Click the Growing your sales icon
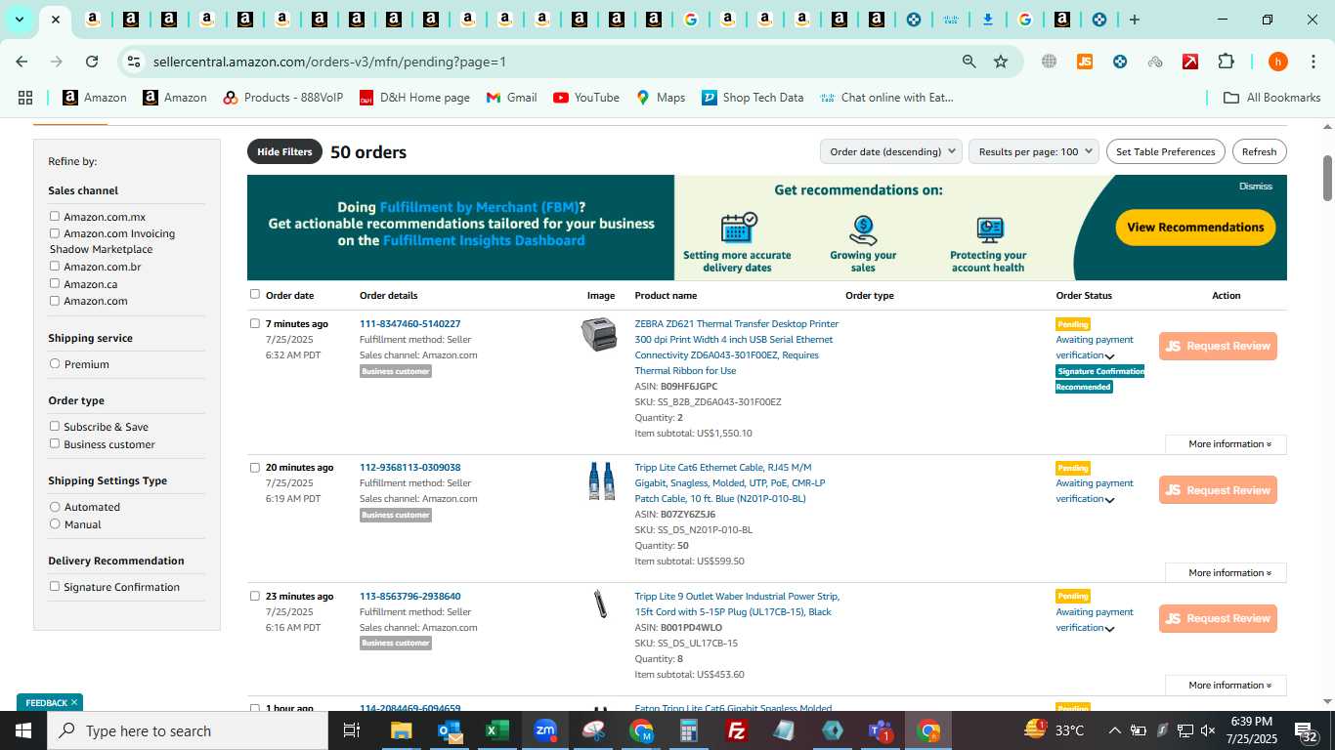This screenshot has width=1335, height=750. point(863,230)
